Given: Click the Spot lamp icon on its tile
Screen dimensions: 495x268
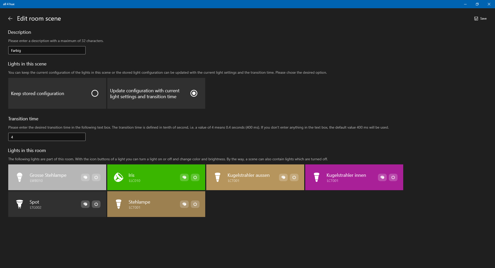Looking at the screenshot, I should tap(19, 204).
